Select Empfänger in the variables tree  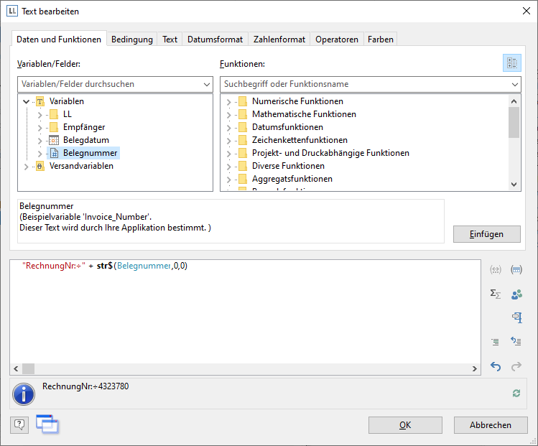[x=84, y=127]
